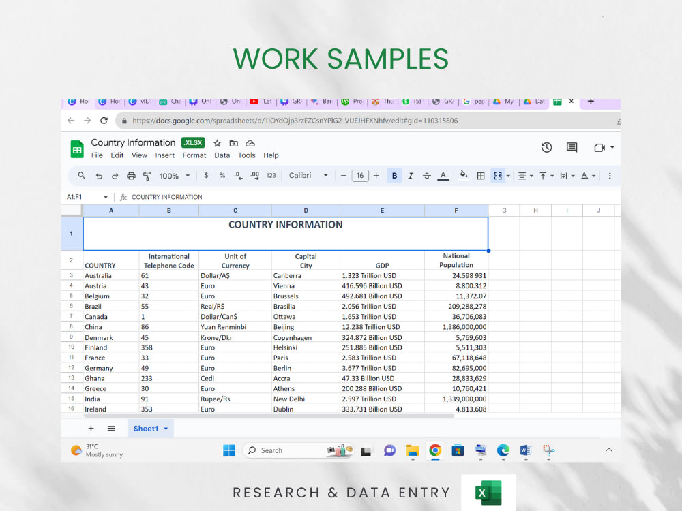Click the taskbar Search box

(x=298, y=450)
